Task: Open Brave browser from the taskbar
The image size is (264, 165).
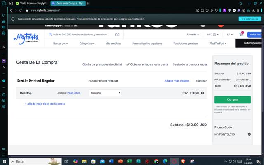Action: point(183,161)
